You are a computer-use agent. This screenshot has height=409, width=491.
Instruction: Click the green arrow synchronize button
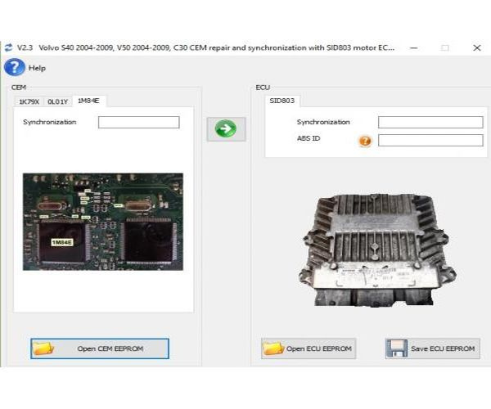pos(226,128)
